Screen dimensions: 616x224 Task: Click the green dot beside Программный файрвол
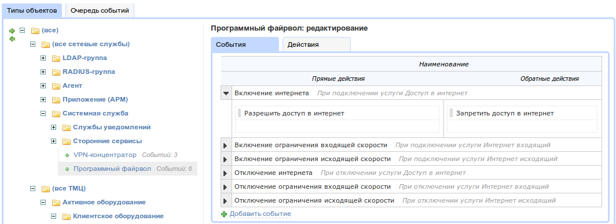pos(67,169)
